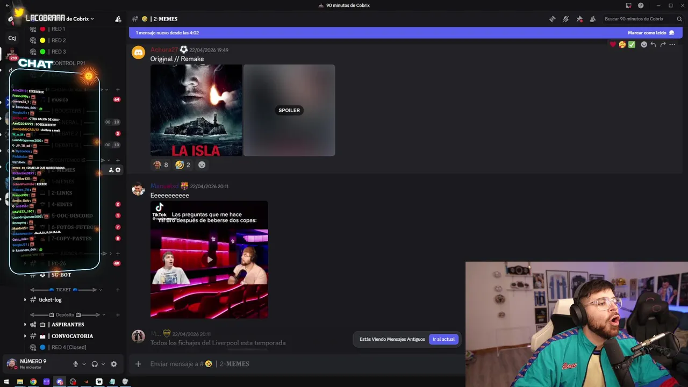This screenshot has width=688, height=387.
Task: Create invite icon for 2-MEMES channel
Action: point(111,170)
